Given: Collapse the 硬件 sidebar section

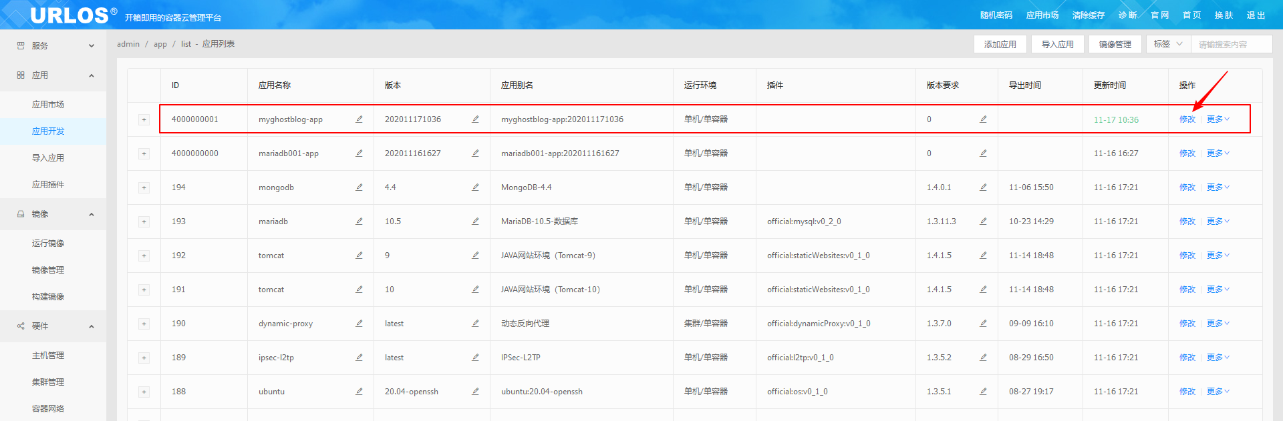Looking at the screenshot, I should (x=53, y=326).
